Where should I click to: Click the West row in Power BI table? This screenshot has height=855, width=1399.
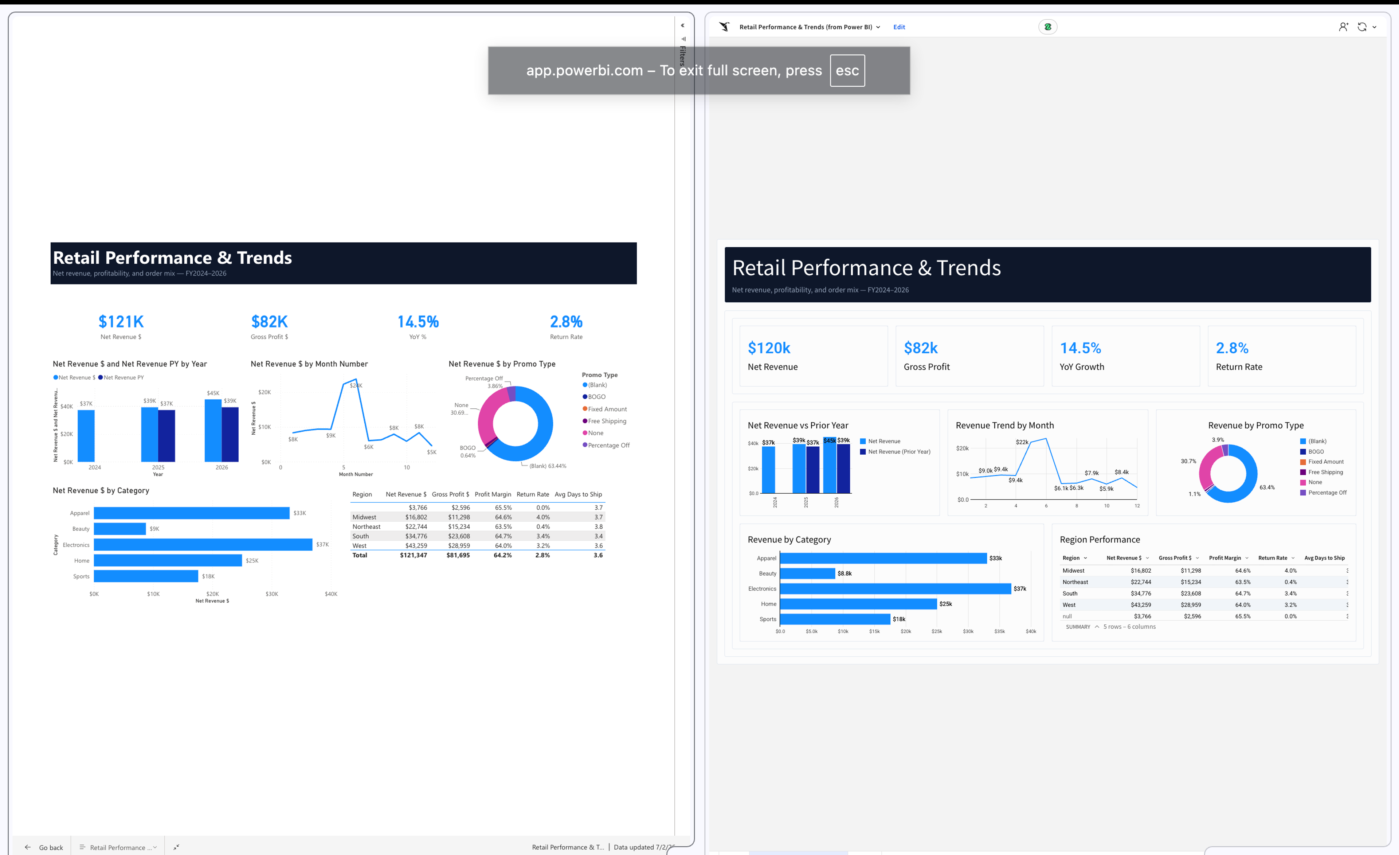tap(478, 546)
